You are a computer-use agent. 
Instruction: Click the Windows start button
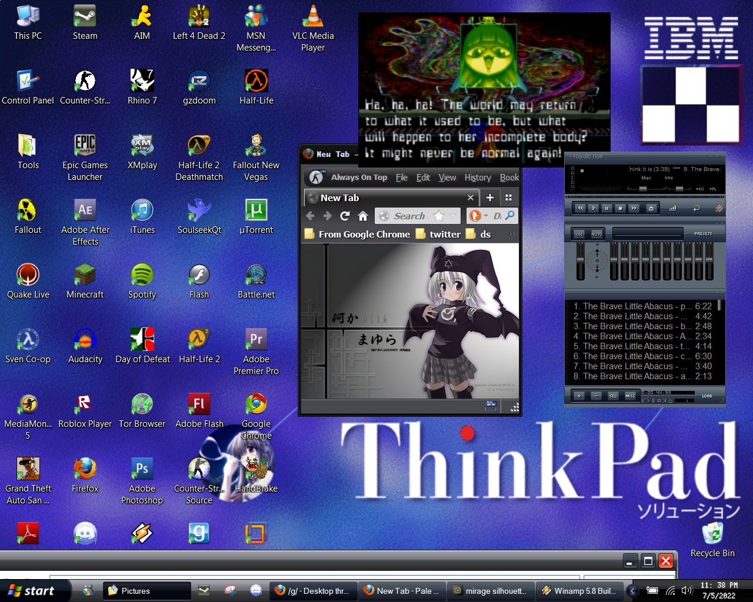point(34,591)
